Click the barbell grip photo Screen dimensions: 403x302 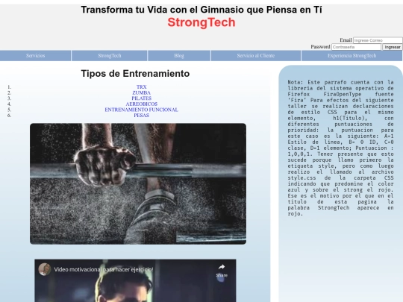(138, 183)
